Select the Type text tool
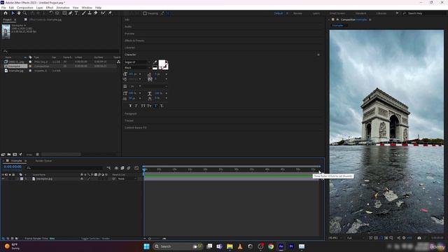The height and width of the screenshot is (252, 448). [x=76, y=13]
